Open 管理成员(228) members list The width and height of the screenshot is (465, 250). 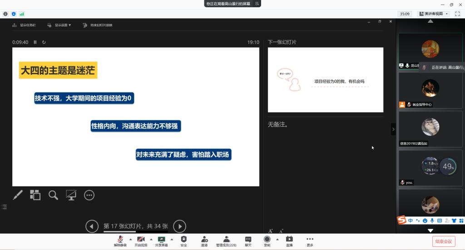226,241
